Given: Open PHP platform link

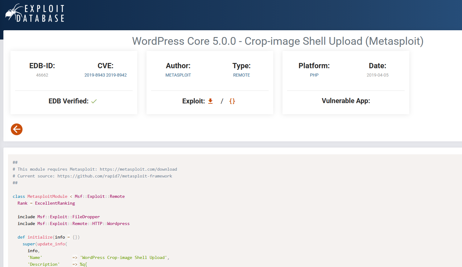Looking at the screenshot, I should tap(314, 75).
